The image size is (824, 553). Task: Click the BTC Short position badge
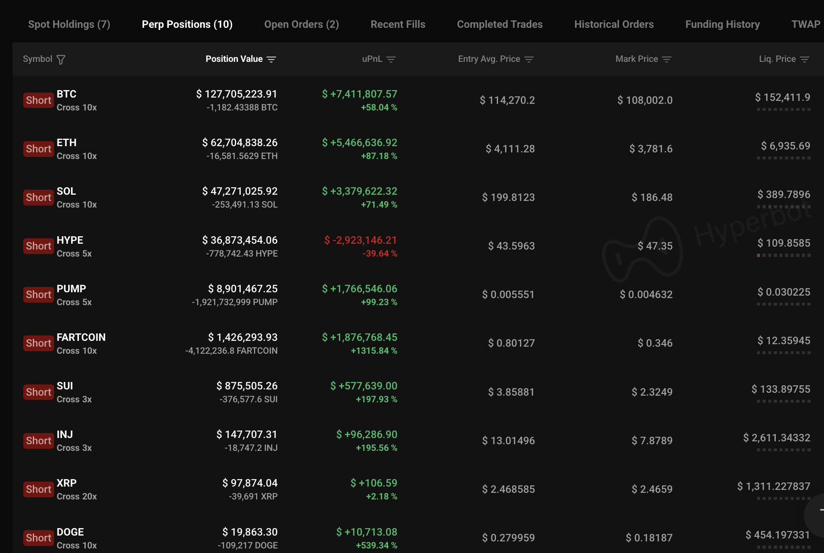click(38, 100)
